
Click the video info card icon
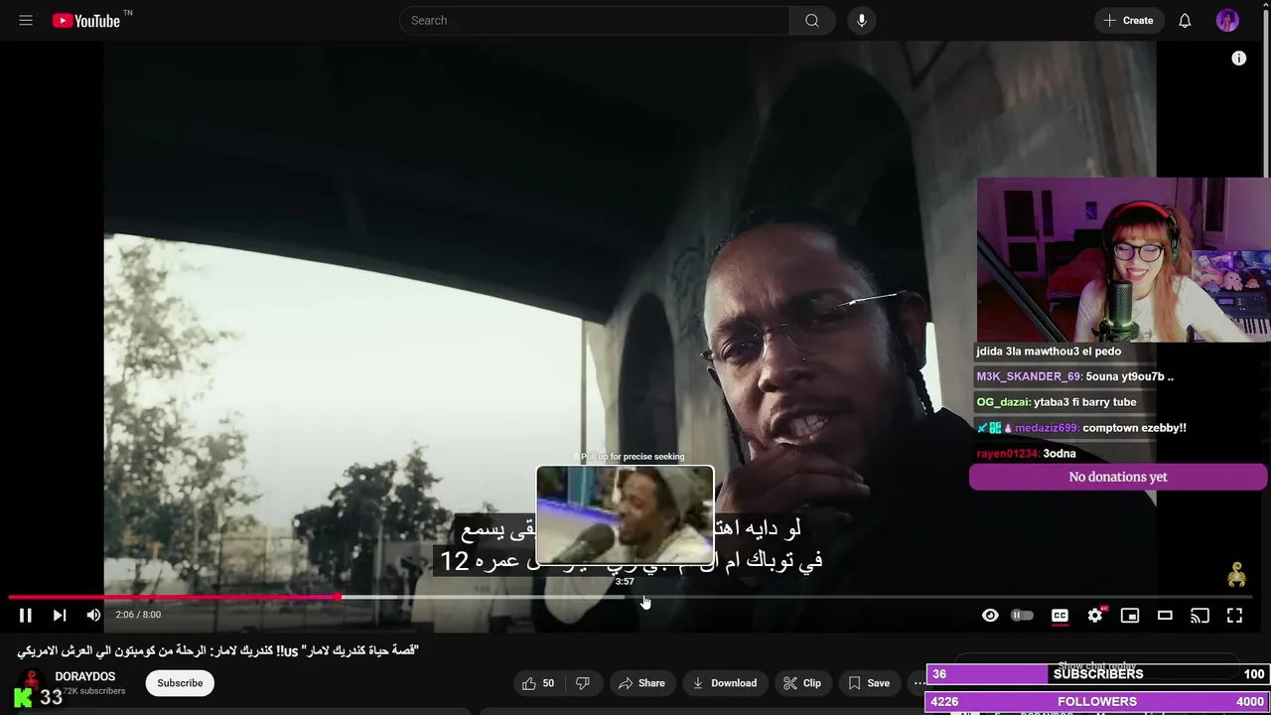(1238, 59)
